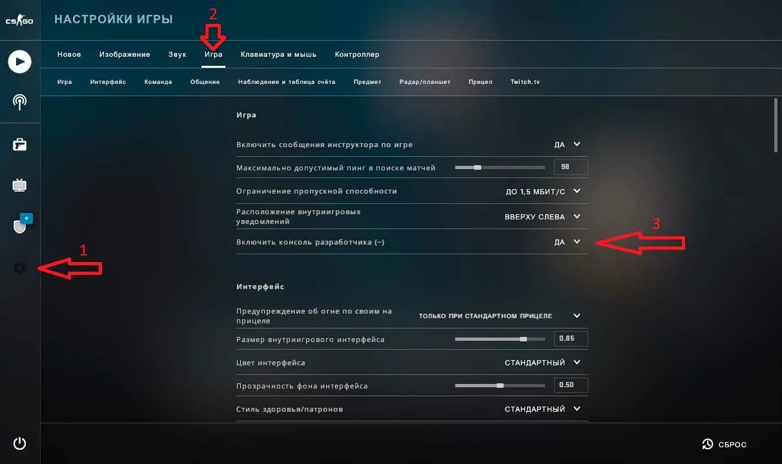782x464 pixels.
Task: Open the settings gear icon in the sidebar
Action: pos(19,268)
